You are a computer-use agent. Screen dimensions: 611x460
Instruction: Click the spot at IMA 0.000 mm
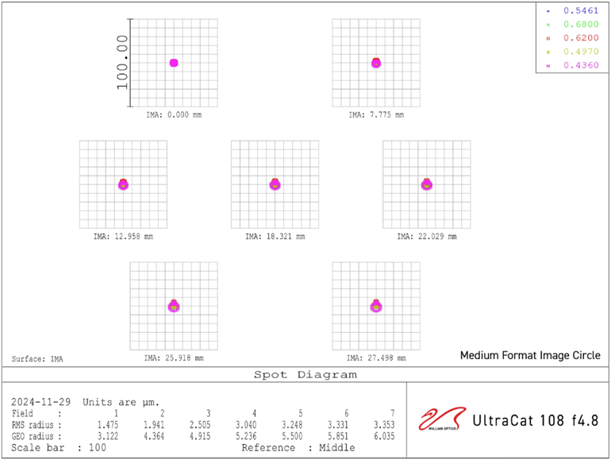174,63
